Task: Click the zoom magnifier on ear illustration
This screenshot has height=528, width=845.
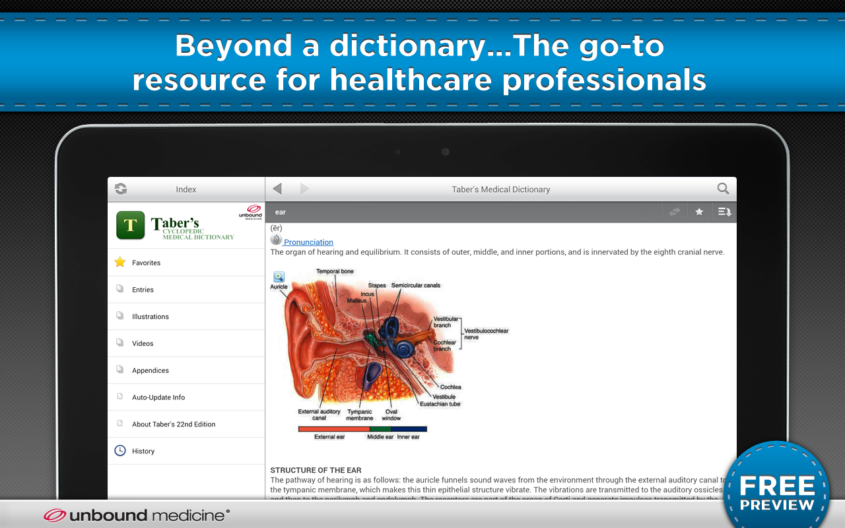Action: pyautogui.click(x=279, y=276)
